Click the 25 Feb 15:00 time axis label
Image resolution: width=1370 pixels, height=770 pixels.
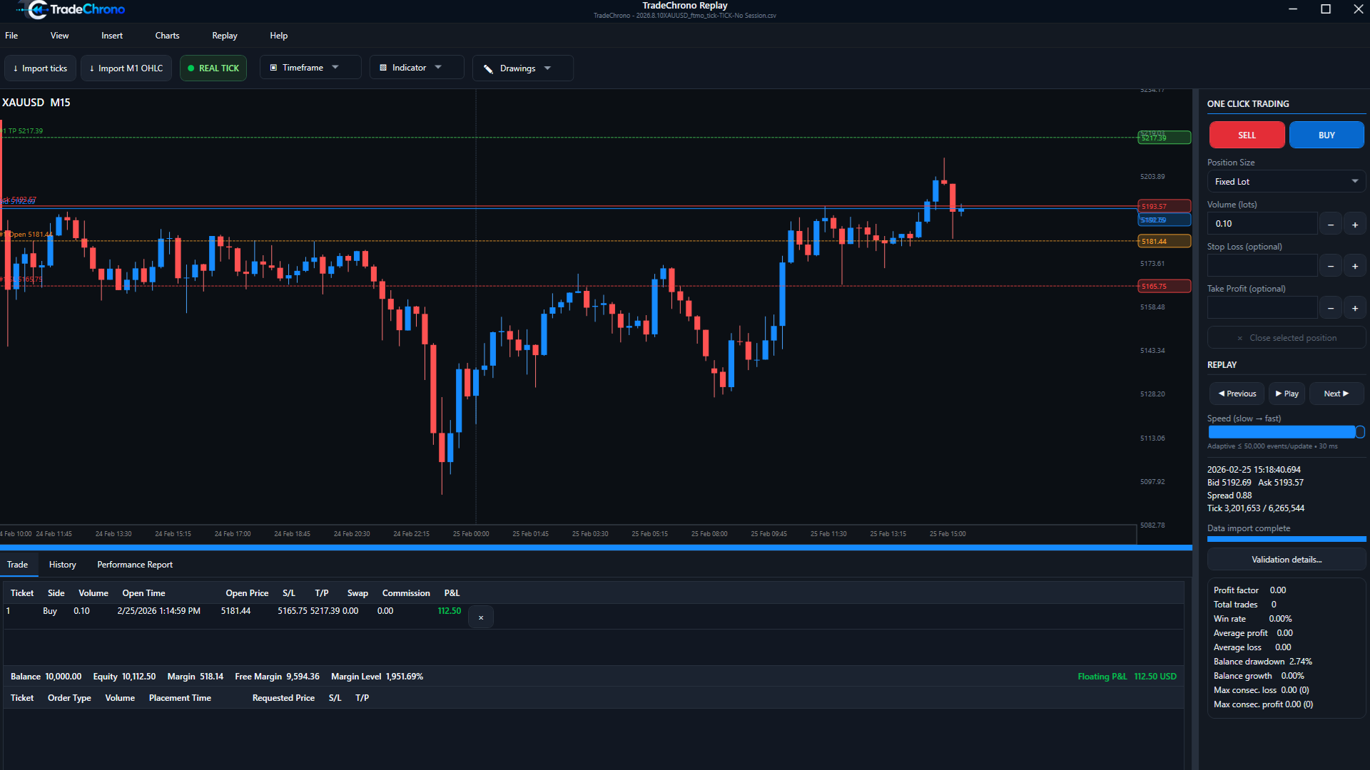(948, 534)
